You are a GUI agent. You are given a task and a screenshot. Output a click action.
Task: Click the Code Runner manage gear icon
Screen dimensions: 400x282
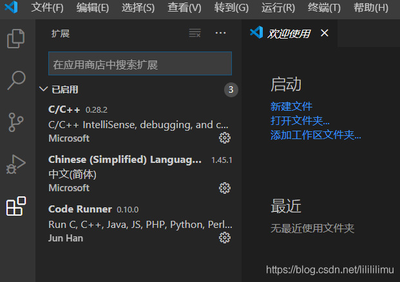coord(224,238)
